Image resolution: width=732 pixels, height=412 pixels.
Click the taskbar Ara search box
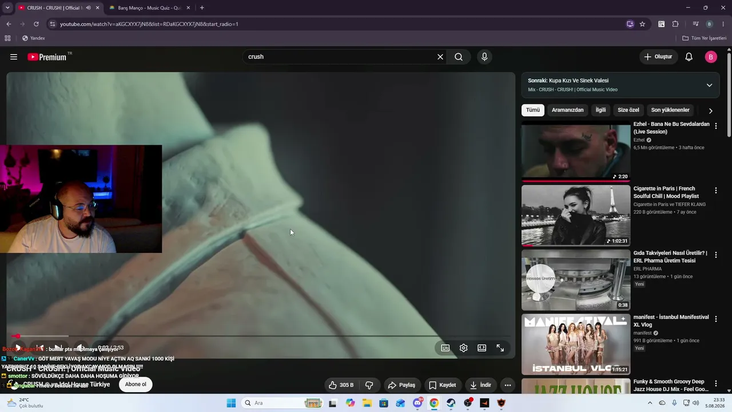pyautogui.click(x=283, y=403)
